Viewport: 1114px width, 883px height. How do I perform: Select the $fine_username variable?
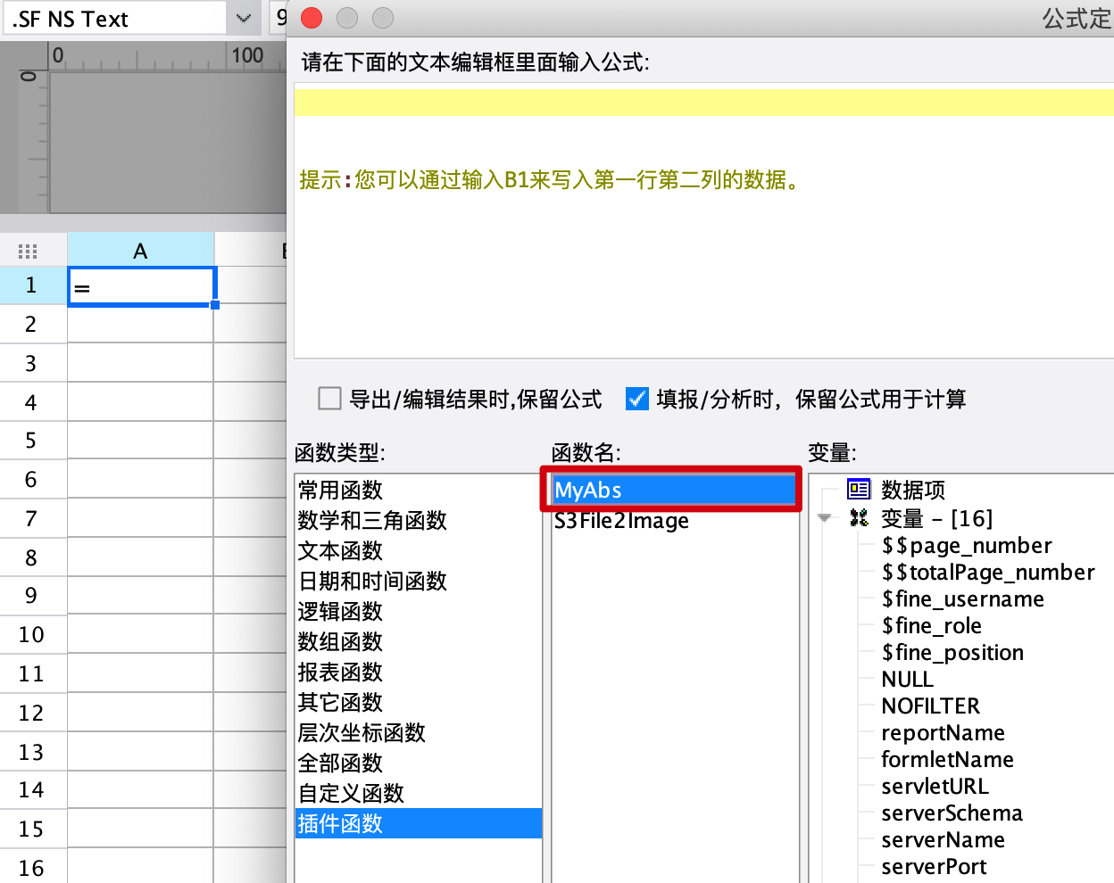tap(962, 598)
